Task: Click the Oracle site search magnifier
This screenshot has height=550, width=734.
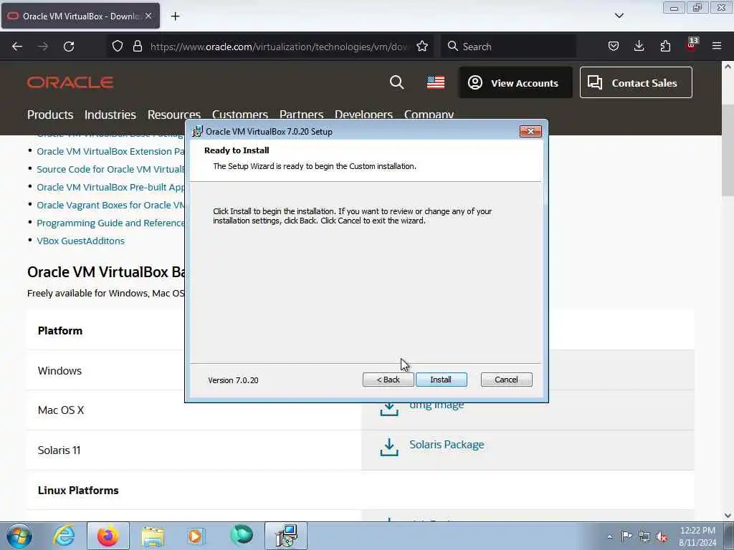Action: [x=396, y=82]
